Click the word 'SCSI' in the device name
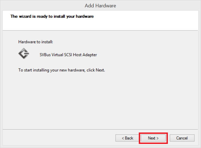This screenshot has height=148, width=201. pyautogui.click(x=68, y=55)
